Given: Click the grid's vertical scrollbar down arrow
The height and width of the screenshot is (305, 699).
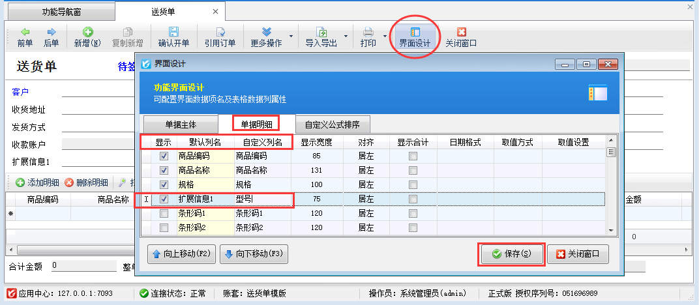Looking at the screenshot, I should [x=611, y=229].
